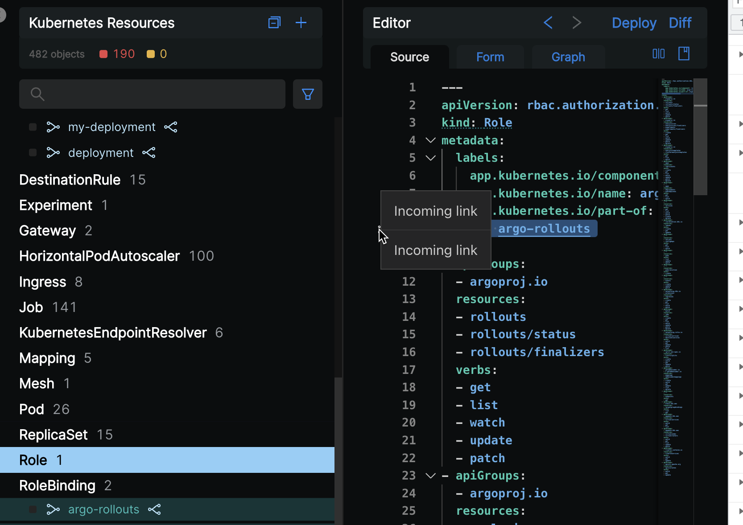Select the second Incoming link entry

436,250
